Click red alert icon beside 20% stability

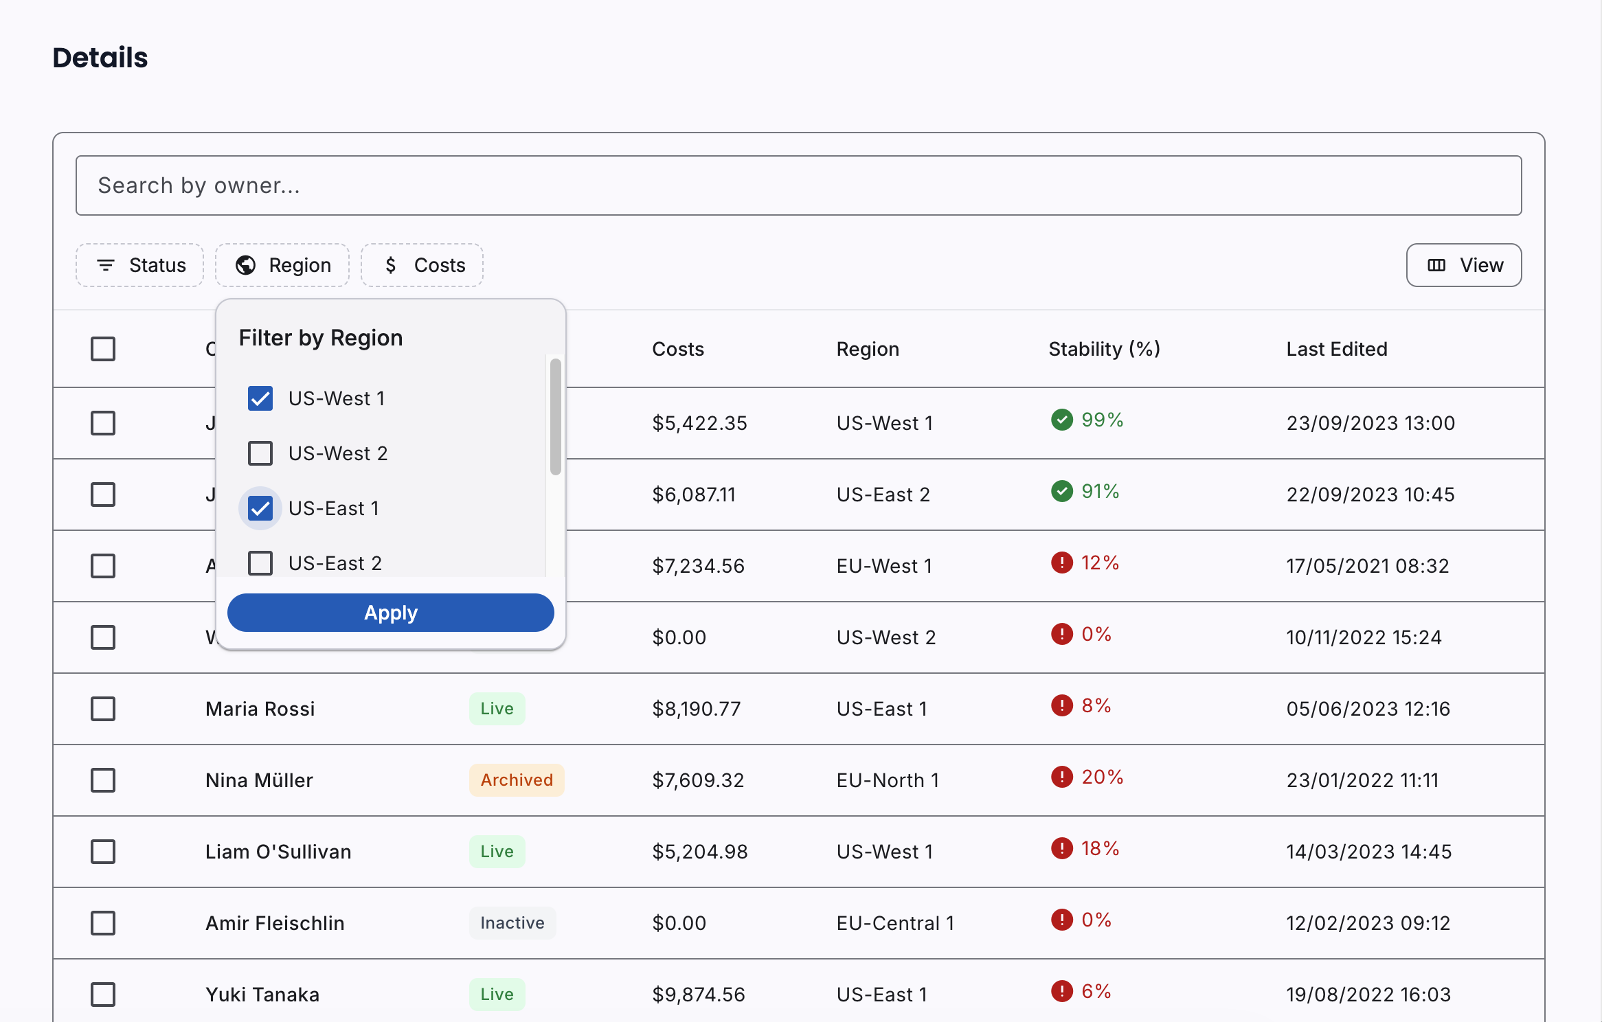pyautogui.click(x=1061, y=777)
